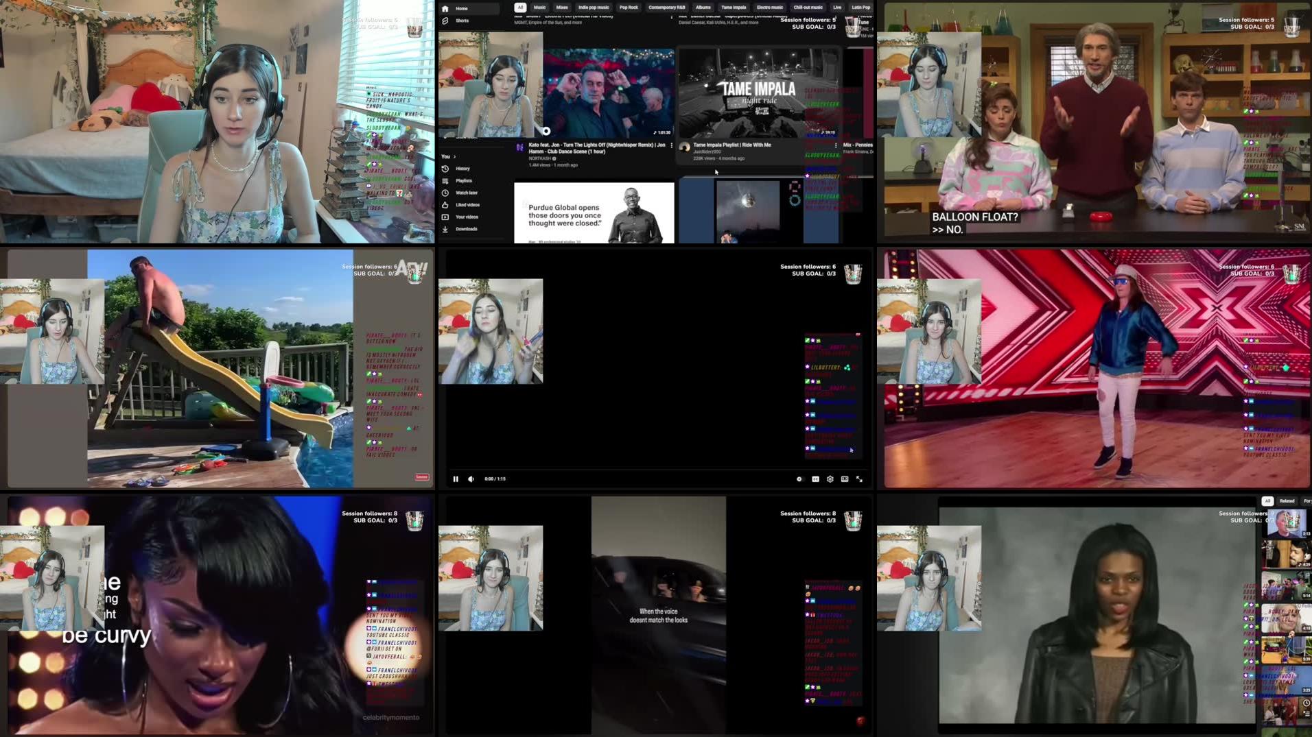Switch to the Related tab in suggestions
This screenshot has height=737, width=1312.
click(x=1287, y=500)
